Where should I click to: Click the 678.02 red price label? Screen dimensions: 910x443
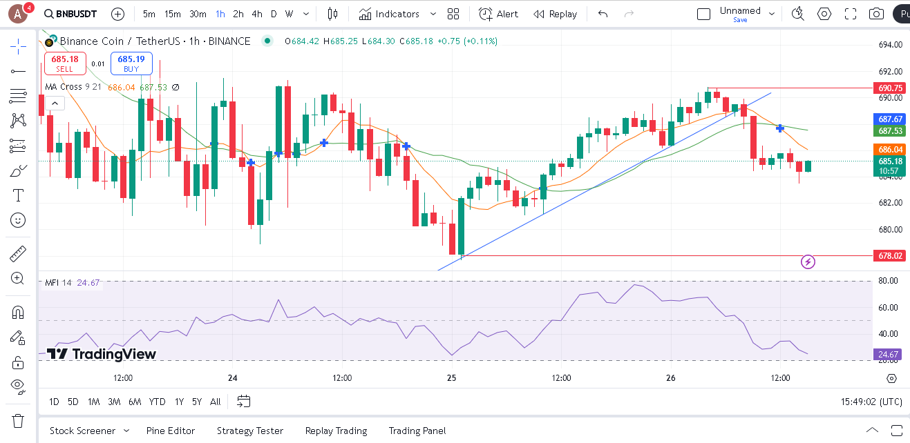891,255
